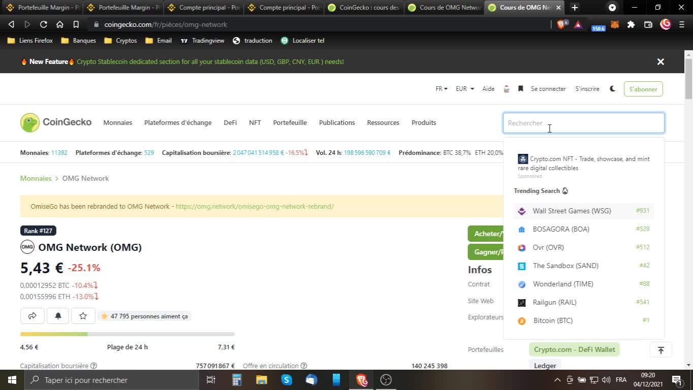Dismiss the New Feature banner
Image resolution: width=693 pixels, height=390 pixels.
click(x=660, y=61)
